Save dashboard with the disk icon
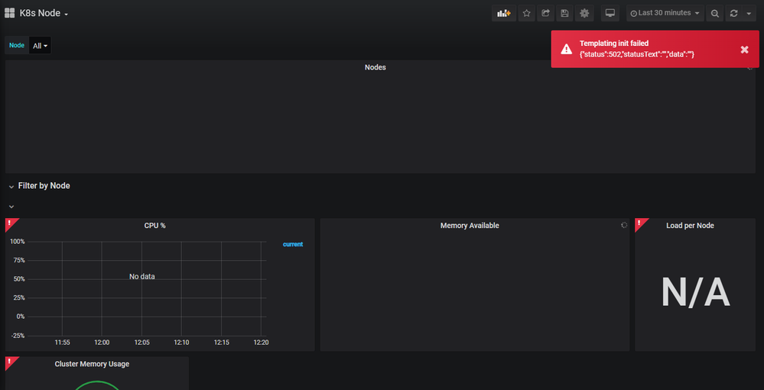 pos(564,13)
